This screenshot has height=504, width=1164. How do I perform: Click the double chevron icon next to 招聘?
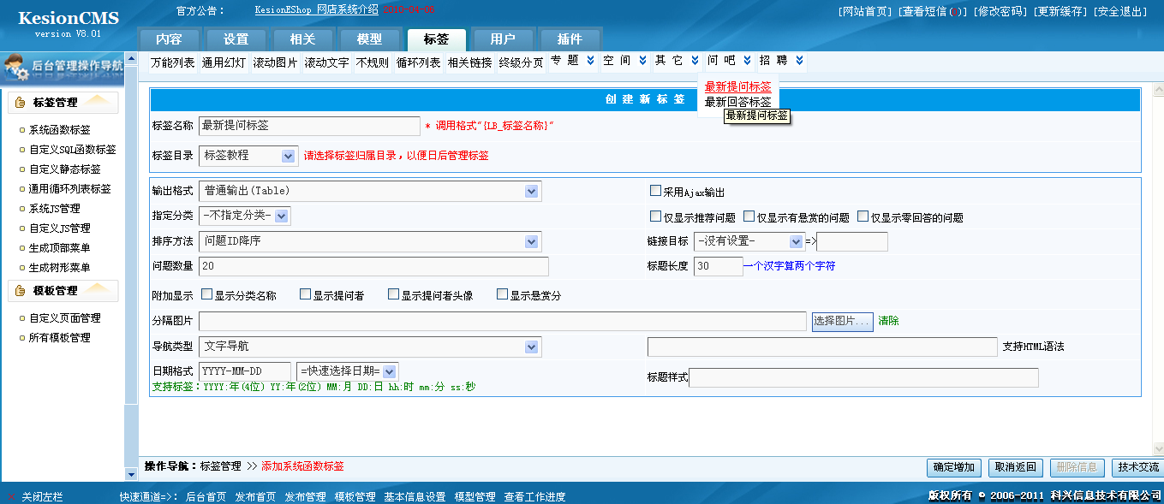799,61
